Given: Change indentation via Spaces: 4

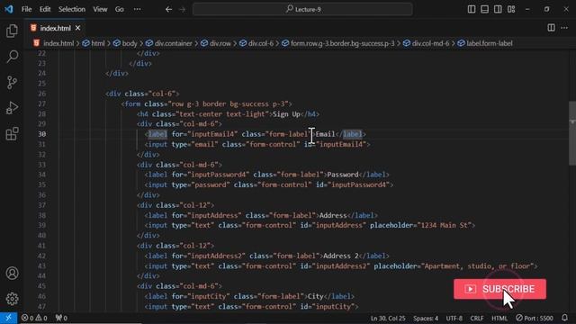Looking at the screenshot, I should pos(426,318).
